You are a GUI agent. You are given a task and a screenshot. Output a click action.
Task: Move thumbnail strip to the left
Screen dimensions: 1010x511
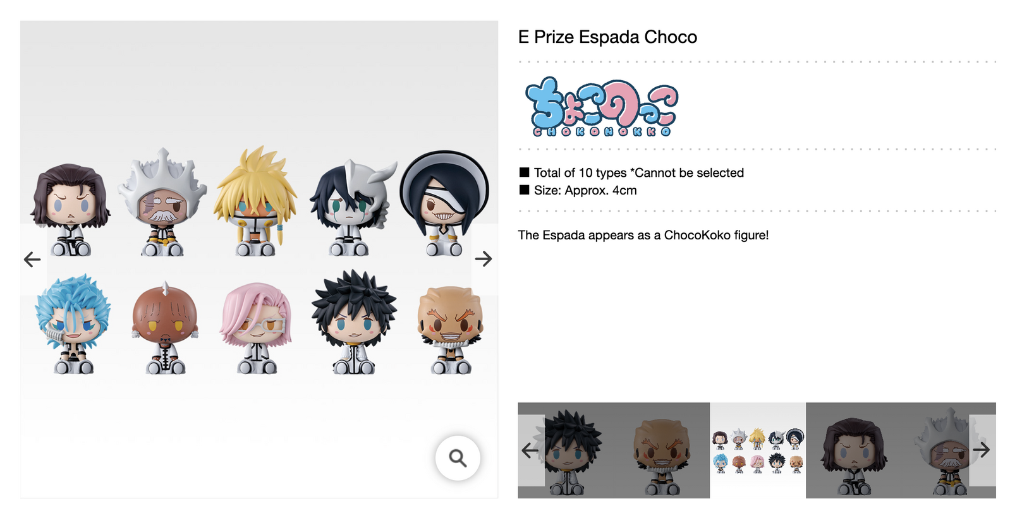tap(530, 450)
